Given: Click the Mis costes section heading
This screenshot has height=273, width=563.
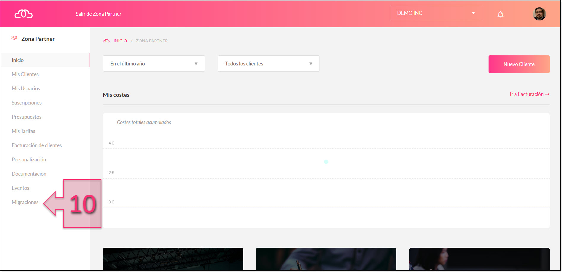Looking at the screenshot, I should (x=116, y=95).
